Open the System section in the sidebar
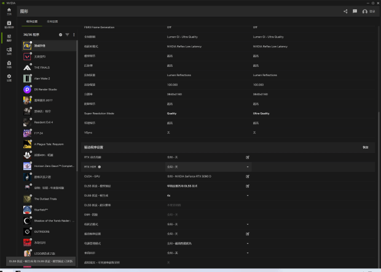Image resolution: width=381 pixels, height=272 pixels. (x=9, y=51)
